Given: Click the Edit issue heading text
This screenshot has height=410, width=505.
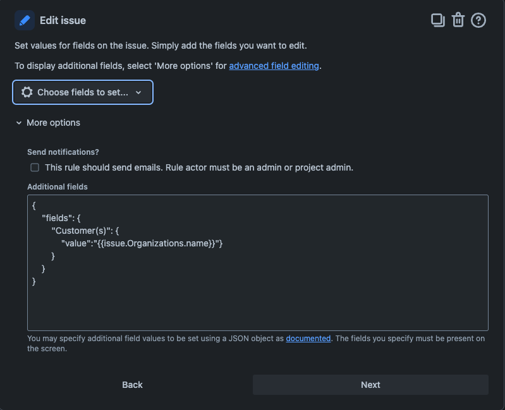Looking at the screenshot, I should pos(63,20).
